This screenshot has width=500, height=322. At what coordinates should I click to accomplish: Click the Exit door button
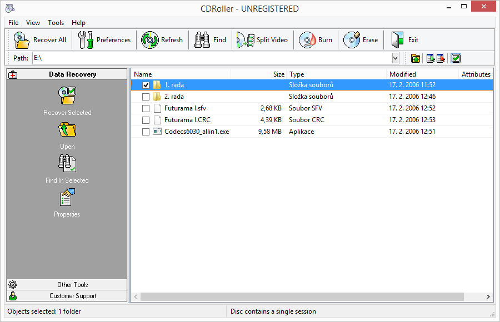(405, 40)
